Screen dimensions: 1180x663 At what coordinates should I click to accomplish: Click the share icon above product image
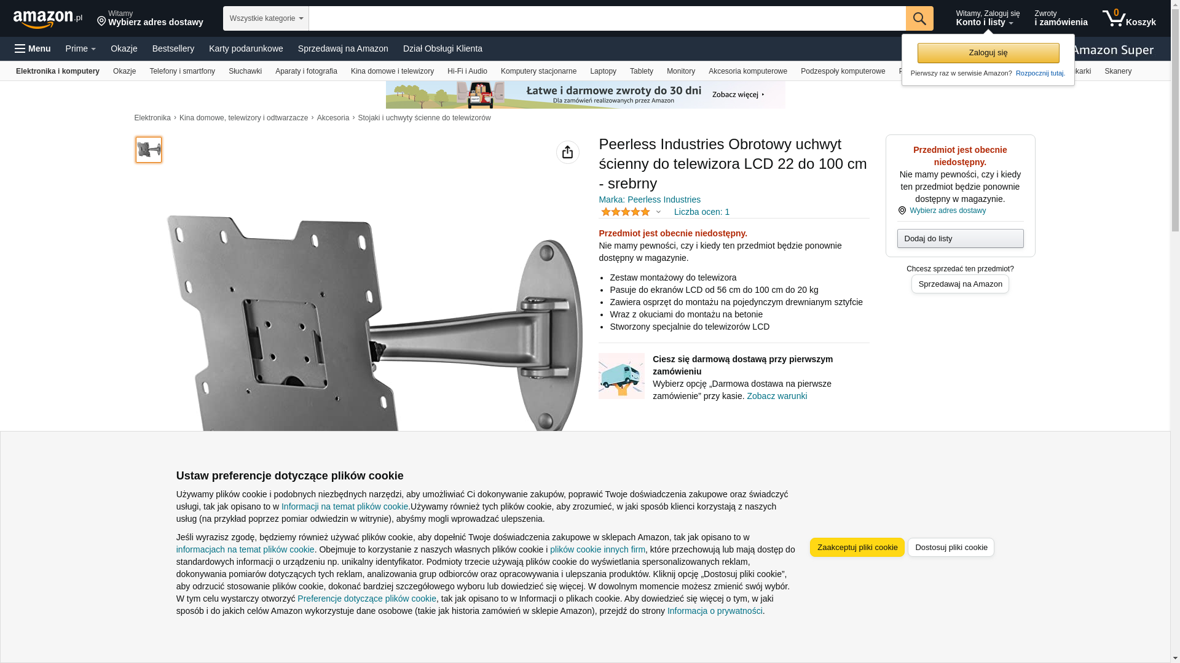click(x=567, y=152)
